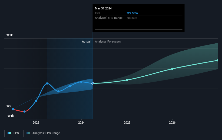Screen dimensions: 222x140
Task: Click the Mar 31 2024 tooltip date
Action: [x=103, y=8]
